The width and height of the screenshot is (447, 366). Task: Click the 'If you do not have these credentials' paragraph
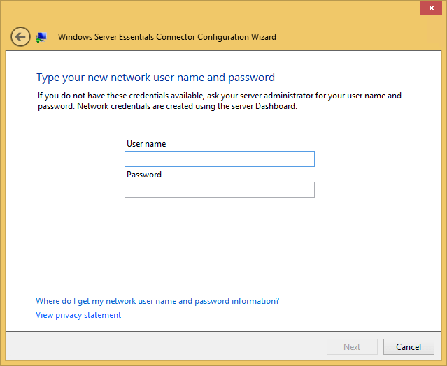220,101
